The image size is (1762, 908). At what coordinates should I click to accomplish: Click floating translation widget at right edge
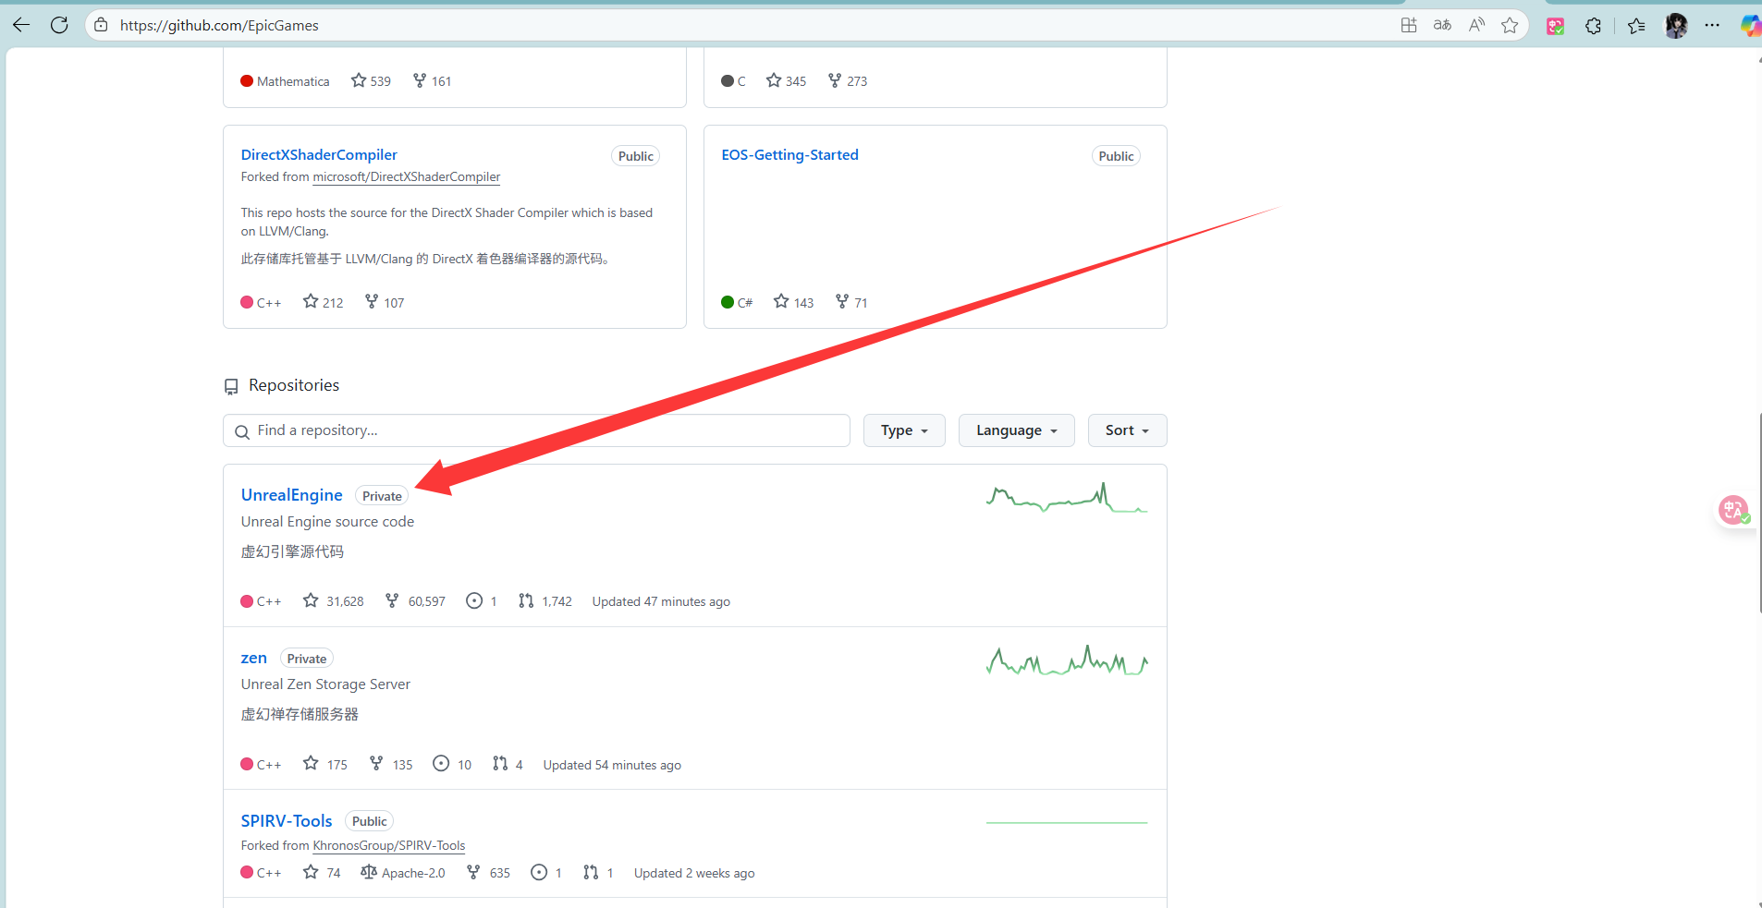(1733, 510)
